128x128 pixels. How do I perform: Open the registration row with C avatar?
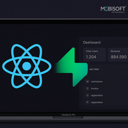point(105,95)
